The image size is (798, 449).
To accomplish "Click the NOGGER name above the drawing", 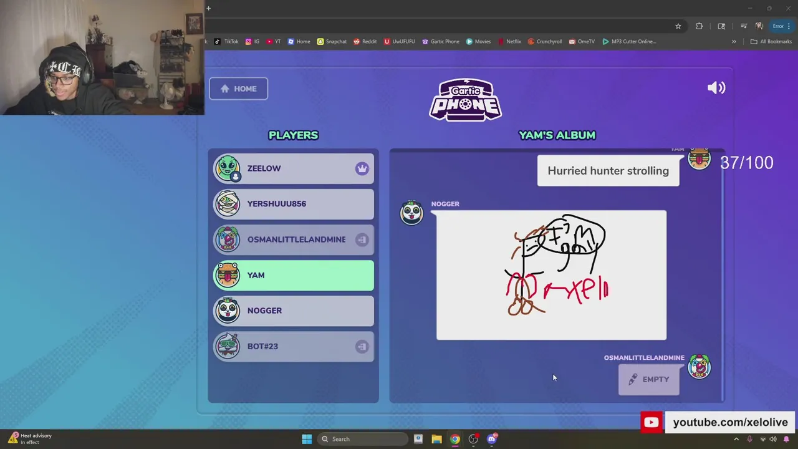I will tap(445, 204).
